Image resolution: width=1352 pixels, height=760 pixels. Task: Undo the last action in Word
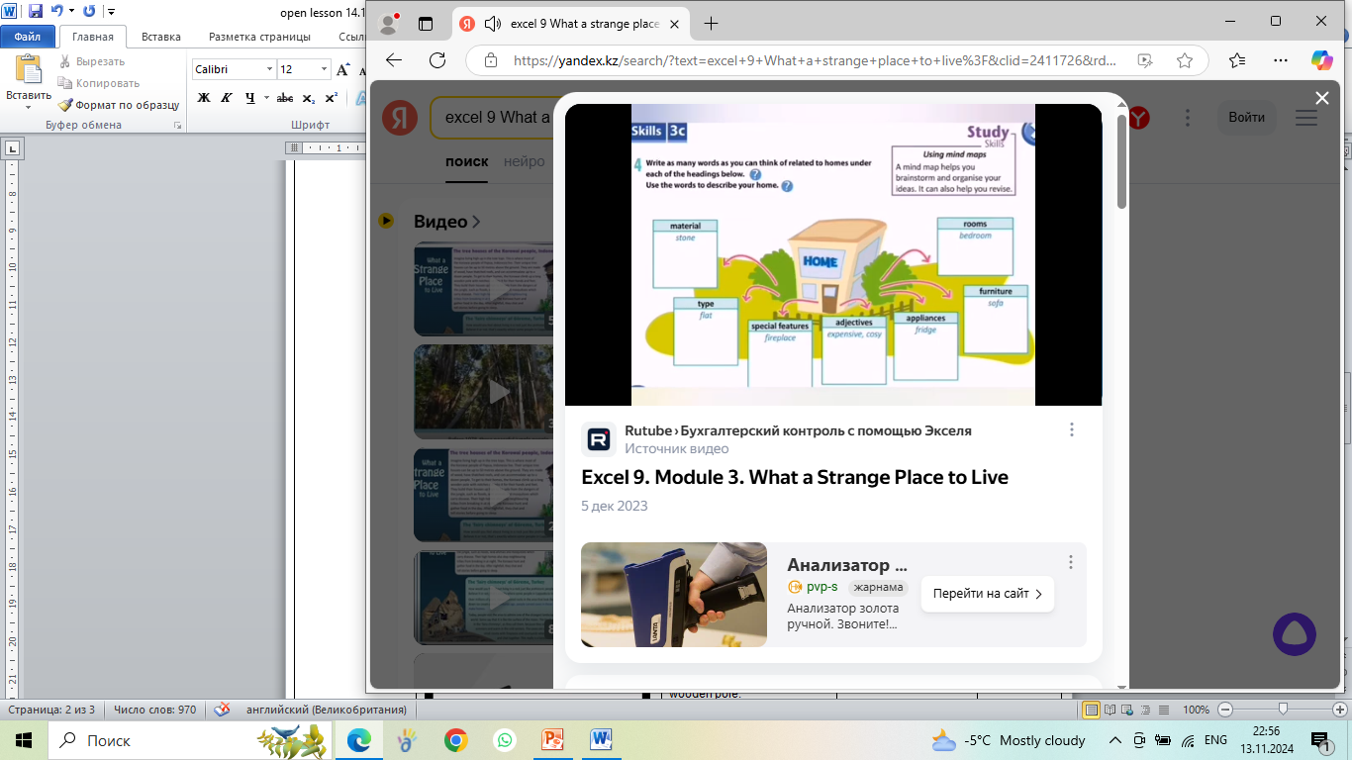point(56,12)
